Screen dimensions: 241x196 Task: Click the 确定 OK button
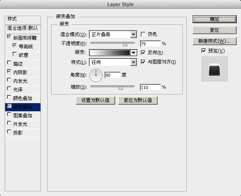[x=215, y=19]
